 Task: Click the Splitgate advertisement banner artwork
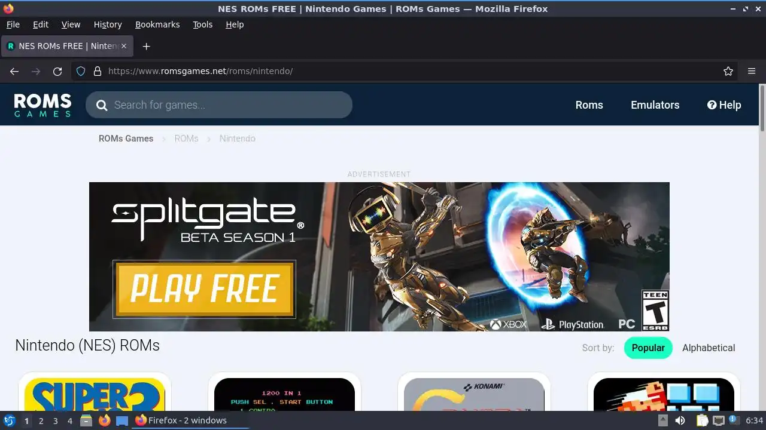click(379, 257)
